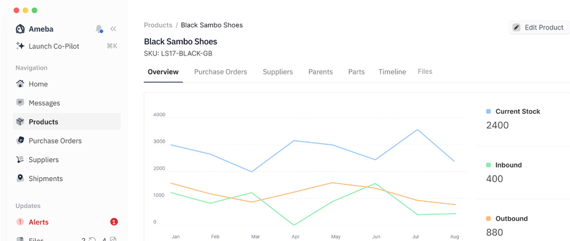Screen dimensions: 570x241
Task: Click the red Alerts count badge
Action: 114,222
